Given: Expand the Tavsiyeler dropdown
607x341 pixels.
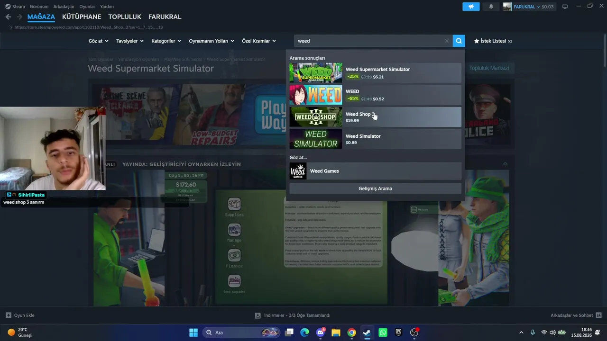Looking at the screenshot, I should [x=130, y=41].
